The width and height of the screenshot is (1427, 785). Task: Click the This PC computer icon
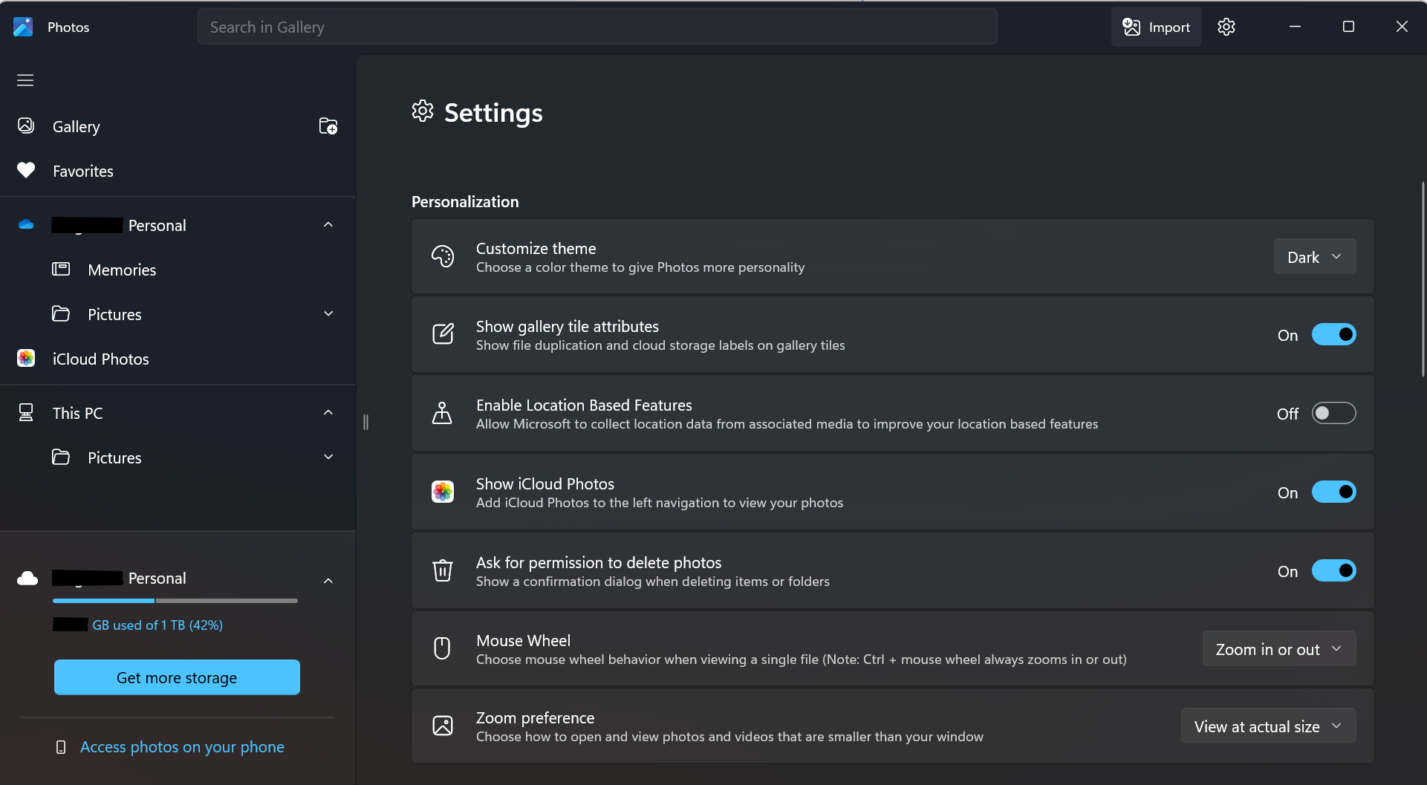click(26, 413)
